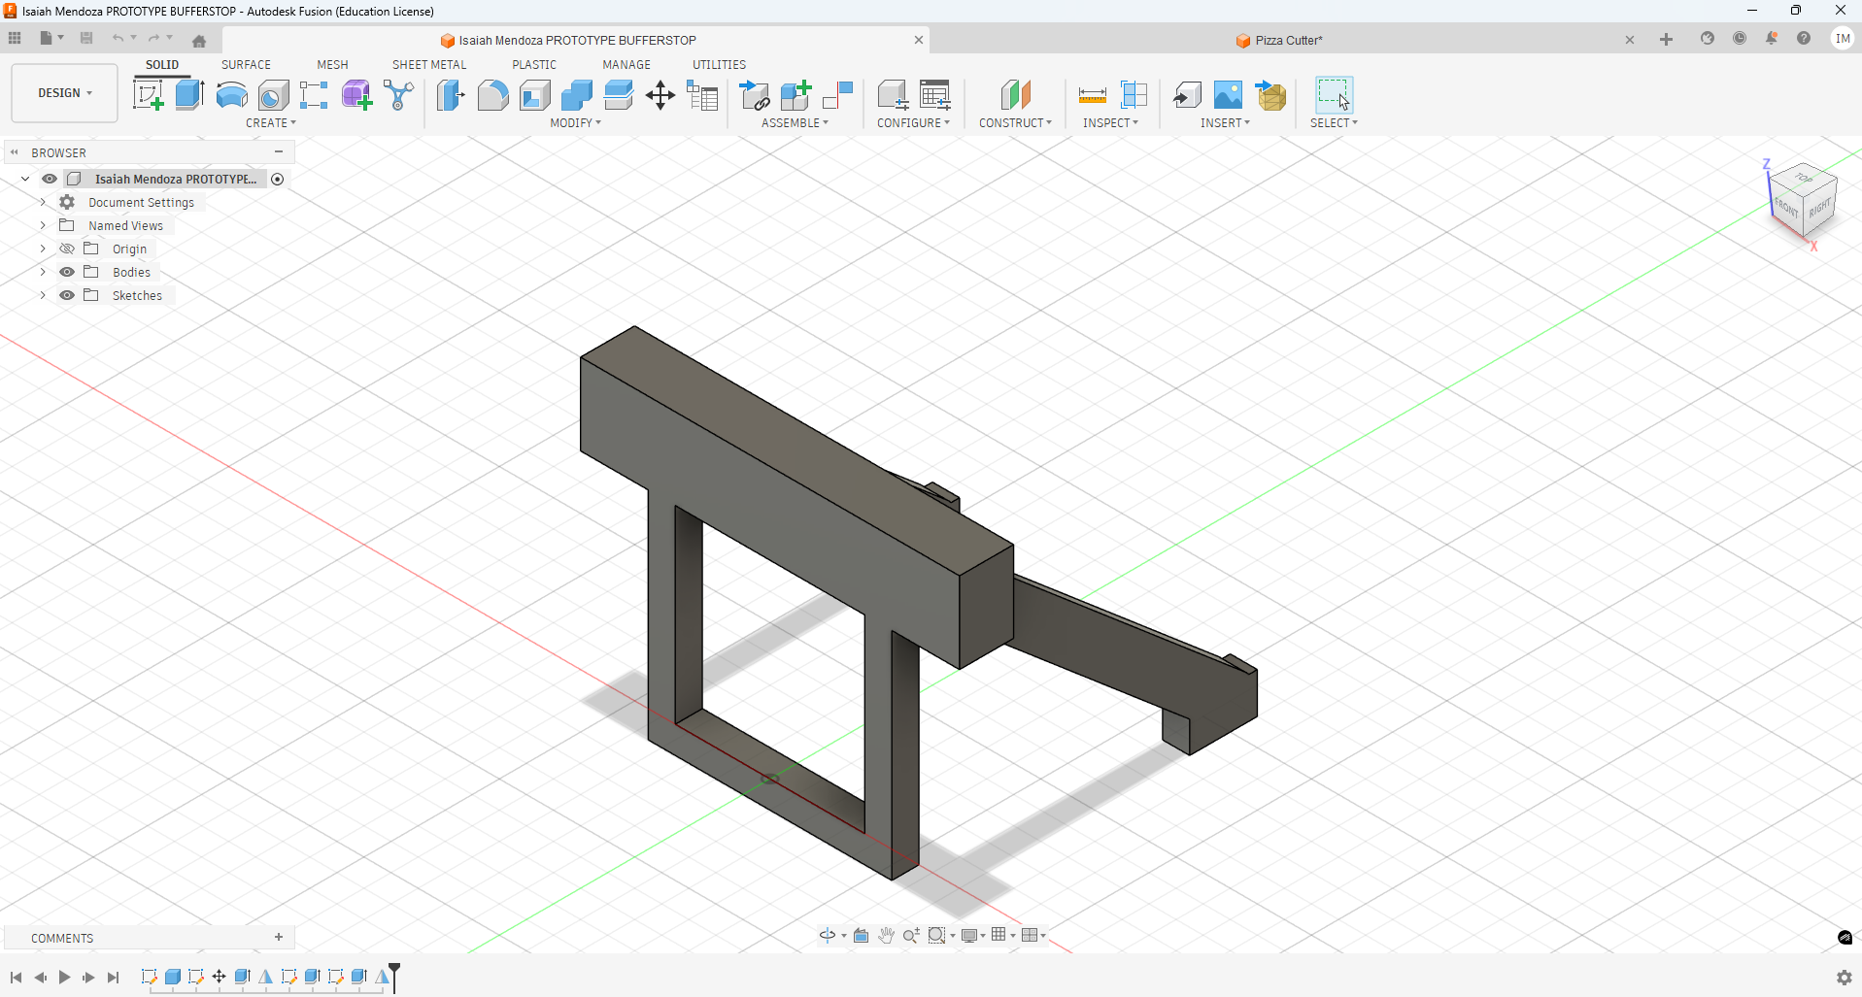This screenshot has width=1862, height=997.
Task: Click the timeline end marker
Action: click(x=394, y=977)
